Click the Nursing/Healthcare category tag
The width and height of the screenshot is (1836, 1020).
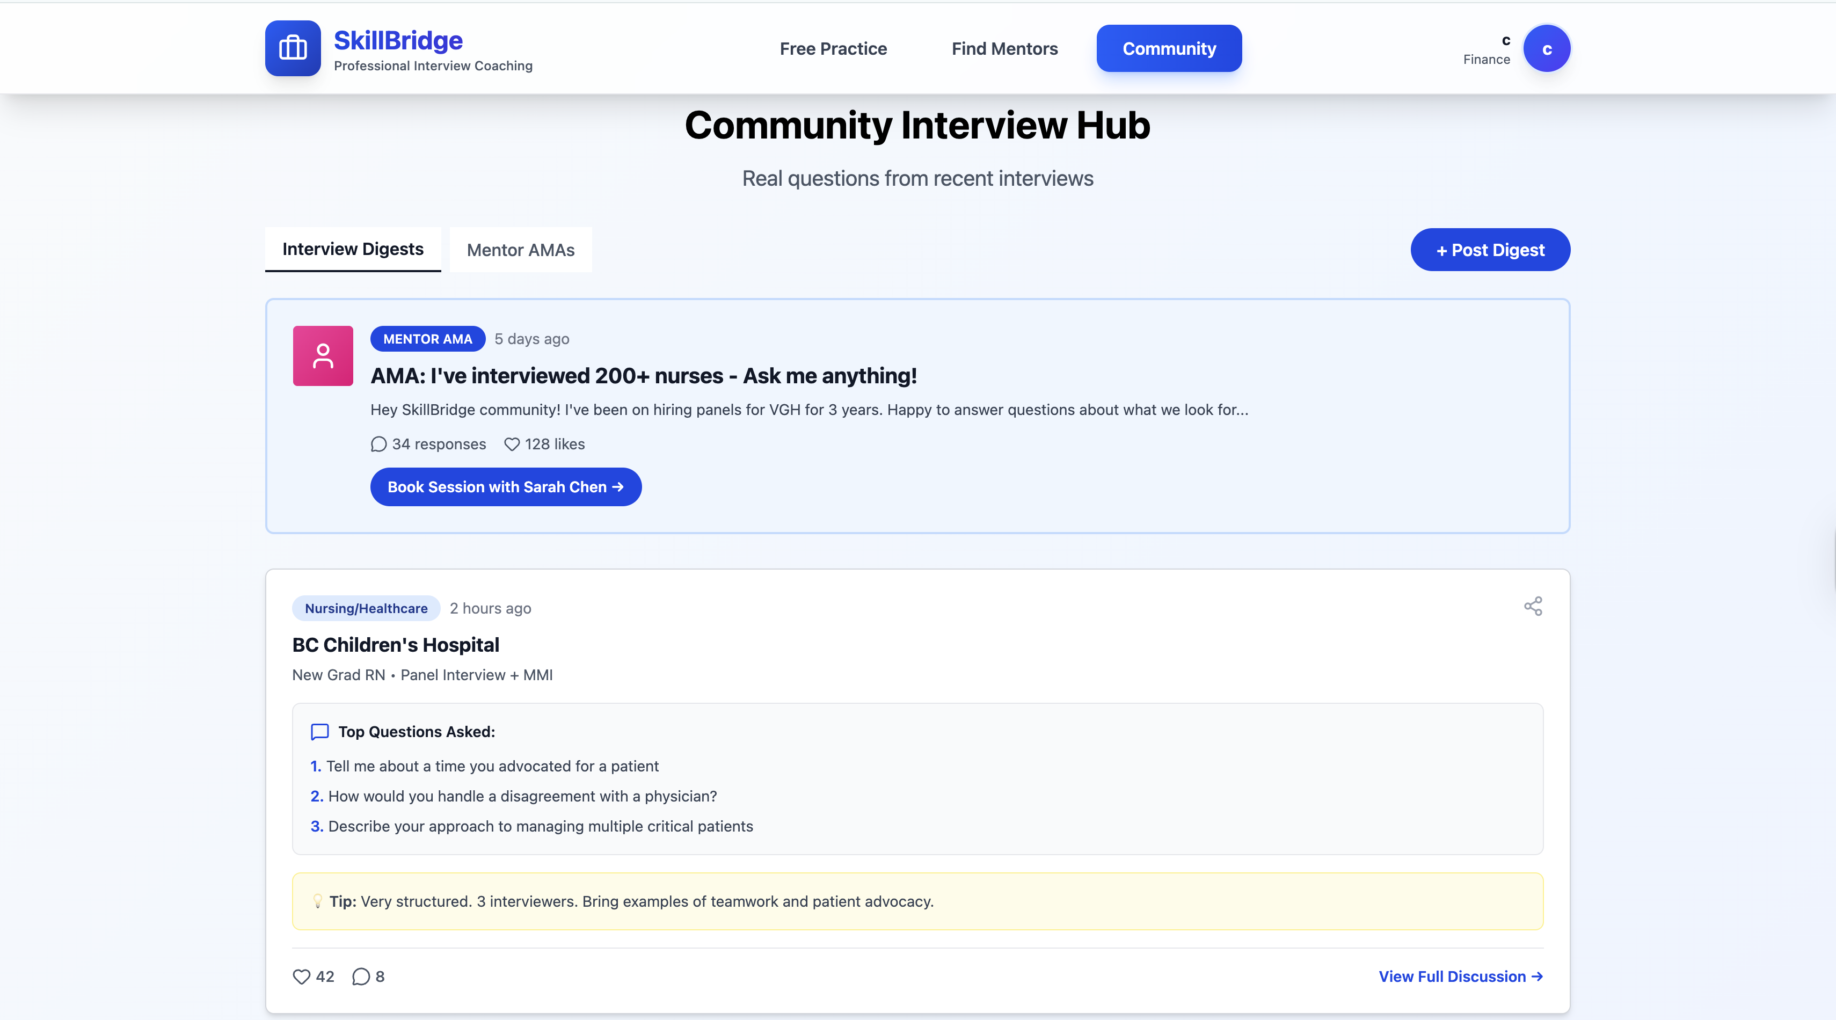point(366,608)
